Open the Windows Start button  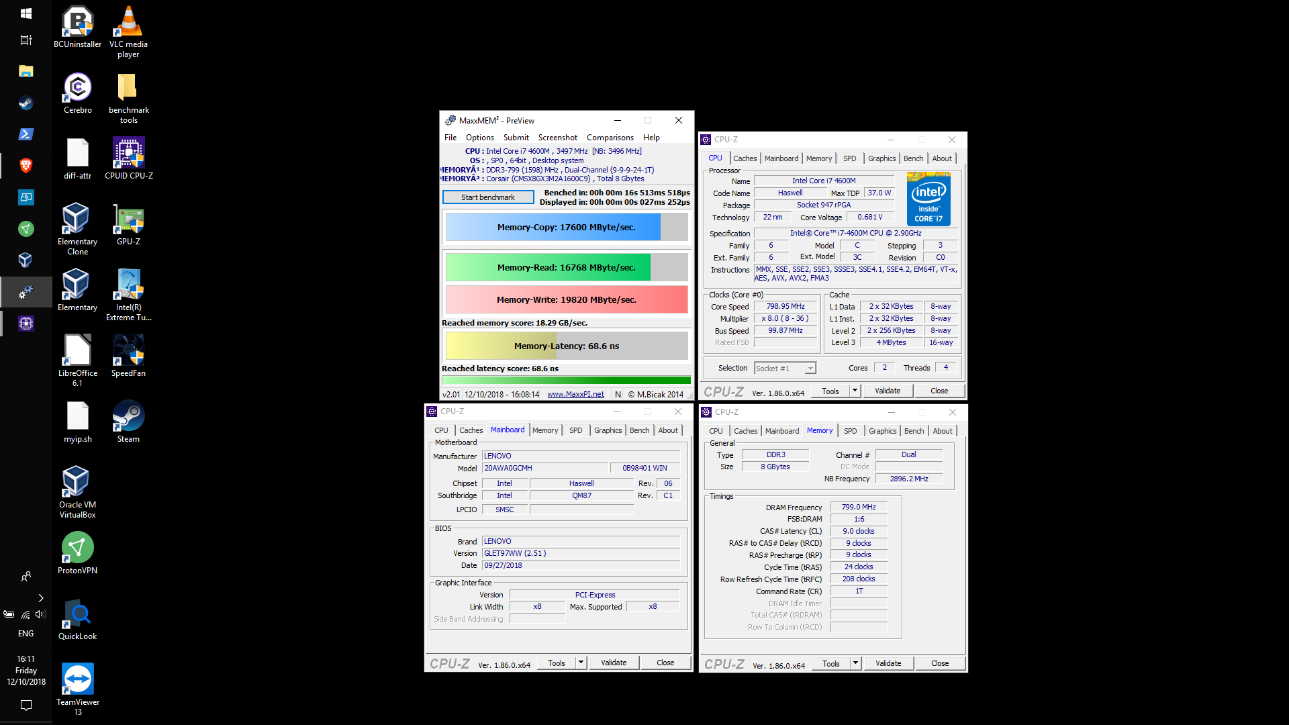26,13
